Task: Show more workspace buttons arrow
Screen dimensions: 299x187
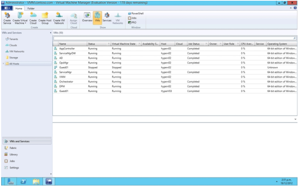Action: [51, 174]
